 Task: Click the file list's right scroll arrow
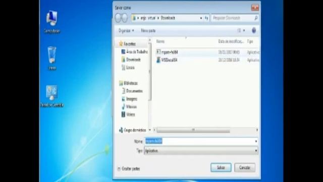click(x=257, y=130)
